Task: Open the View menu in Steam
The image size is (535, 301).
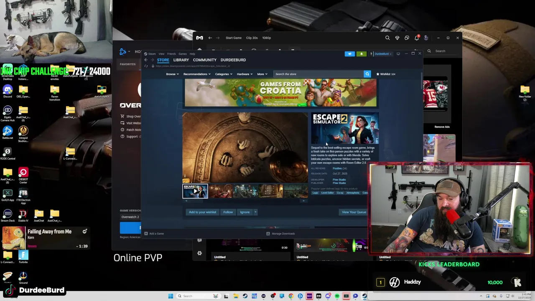Action: (x=161, y=54)
